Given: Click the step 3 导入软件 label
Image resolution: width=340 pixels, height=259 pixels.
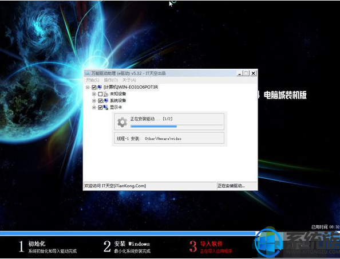Looking at the screenshot, I should [x=211, y=244].
